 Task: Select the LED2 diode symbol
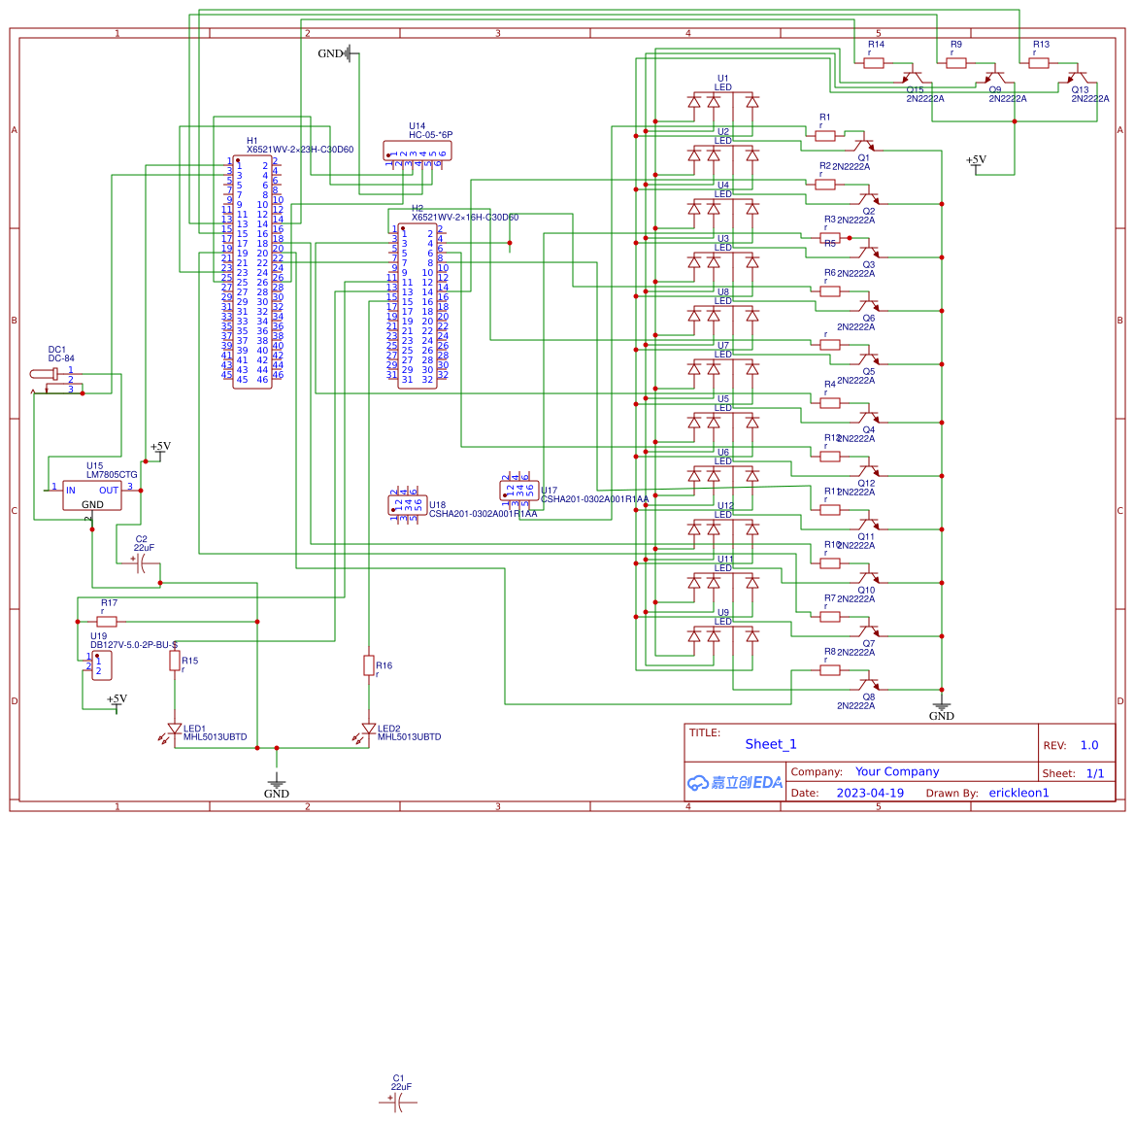pyautogui.click(x=369, y=729)
